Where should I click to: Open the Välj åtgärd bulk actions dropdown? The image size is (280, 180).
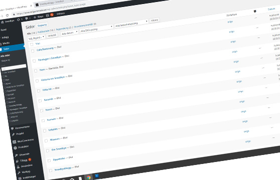tap(36, 37)
